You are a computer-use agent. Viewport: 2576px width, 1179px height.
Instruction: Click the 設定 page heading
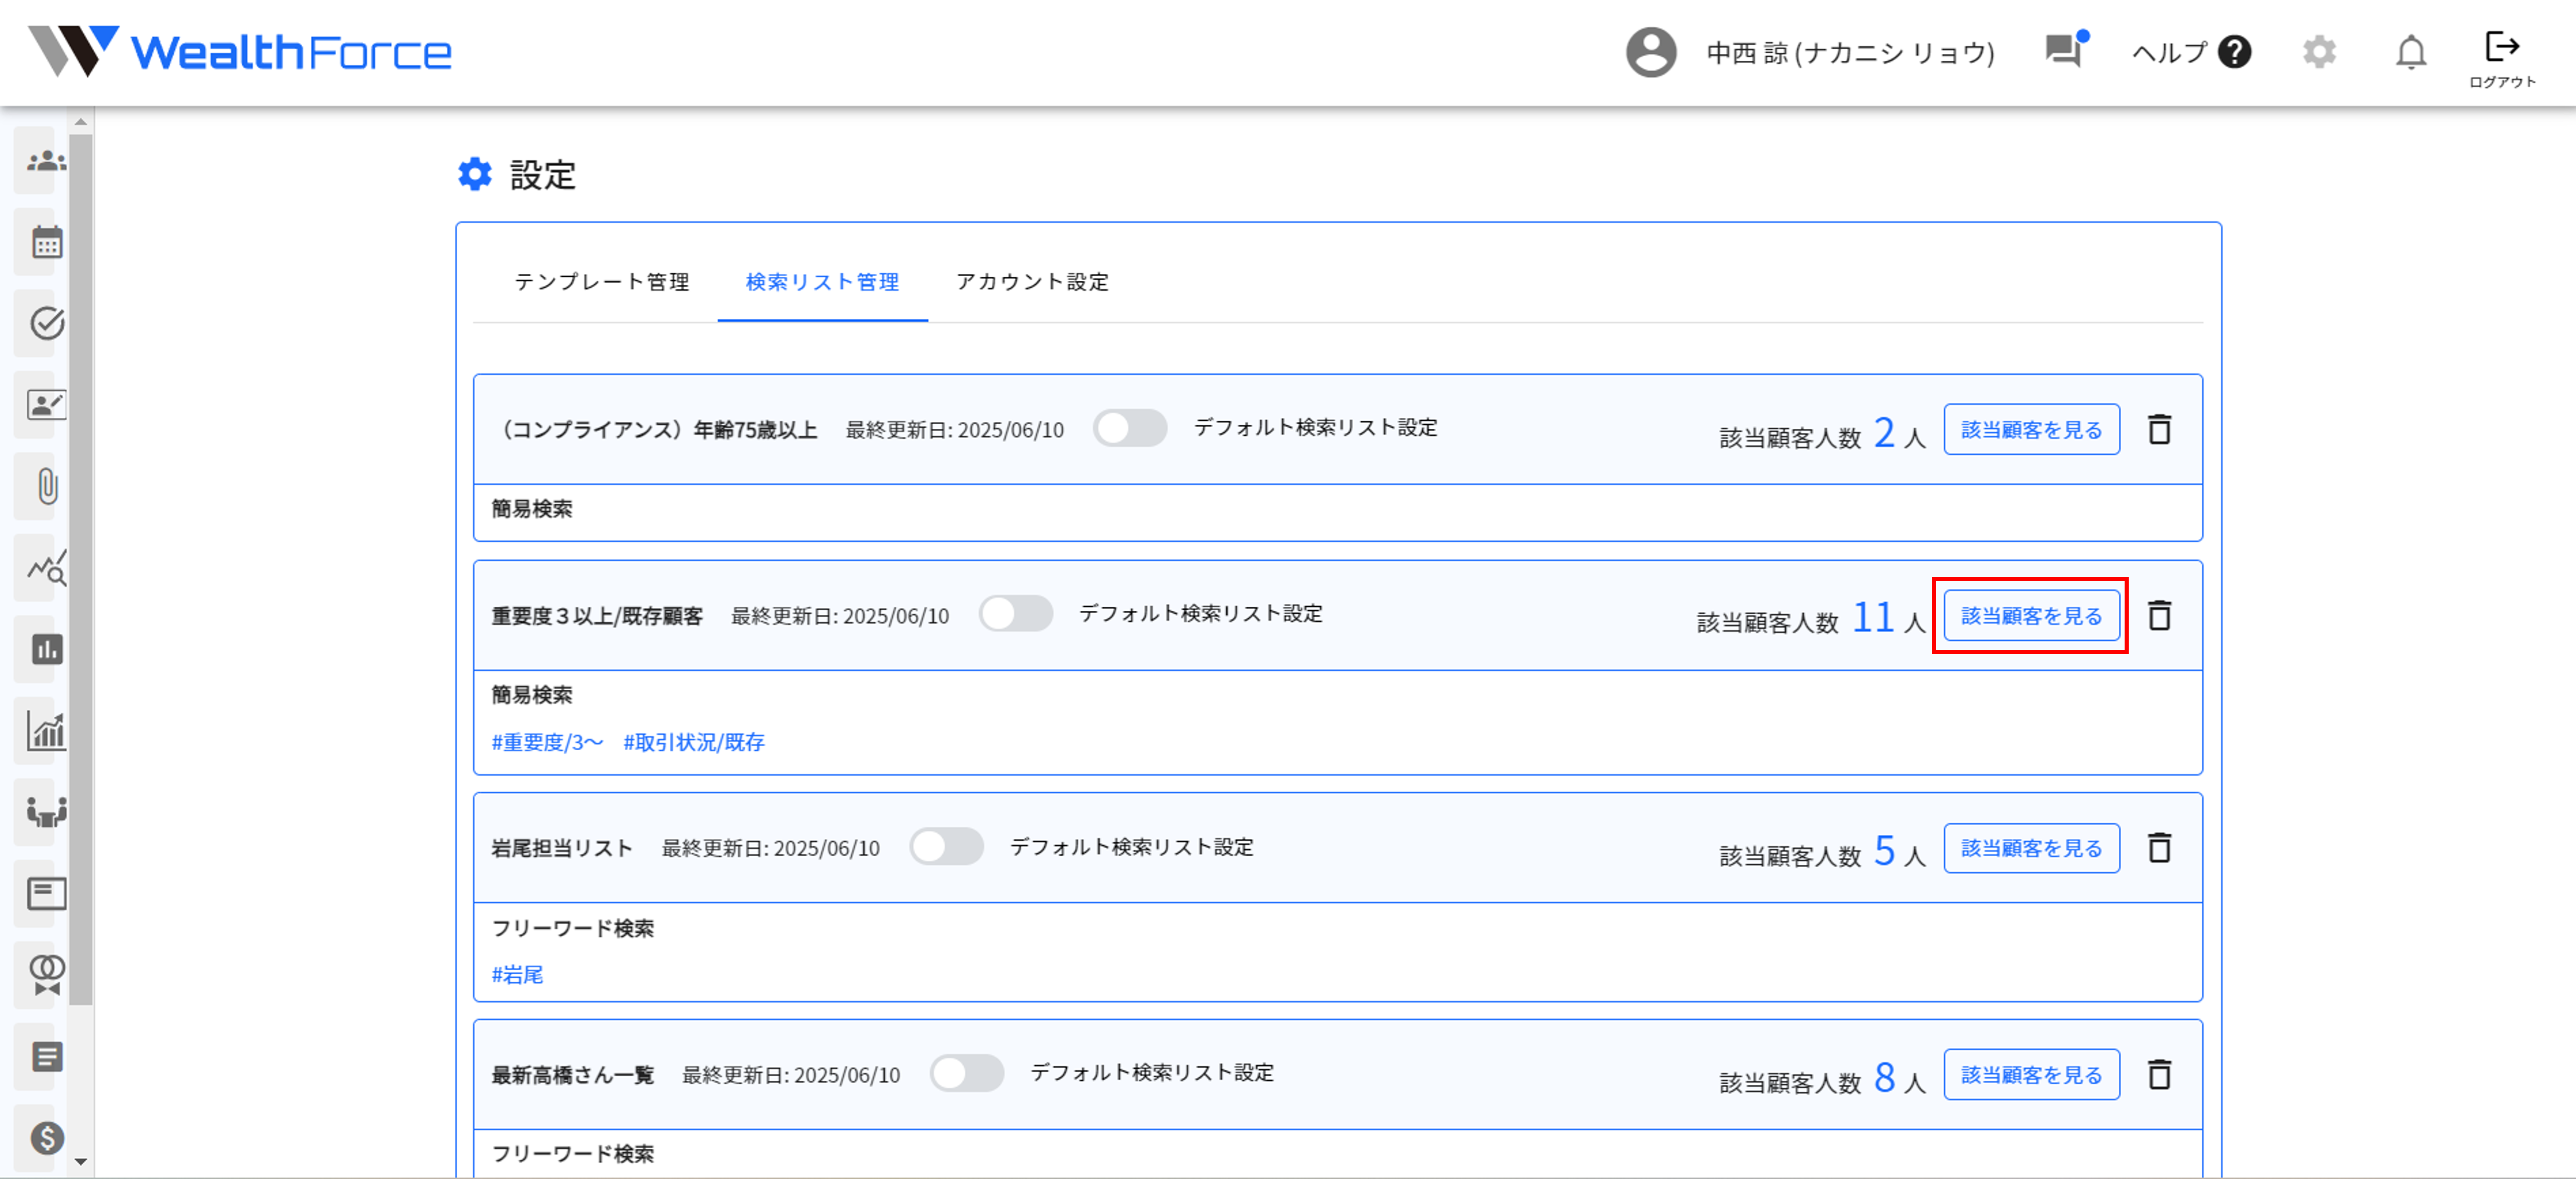point(543,175)
